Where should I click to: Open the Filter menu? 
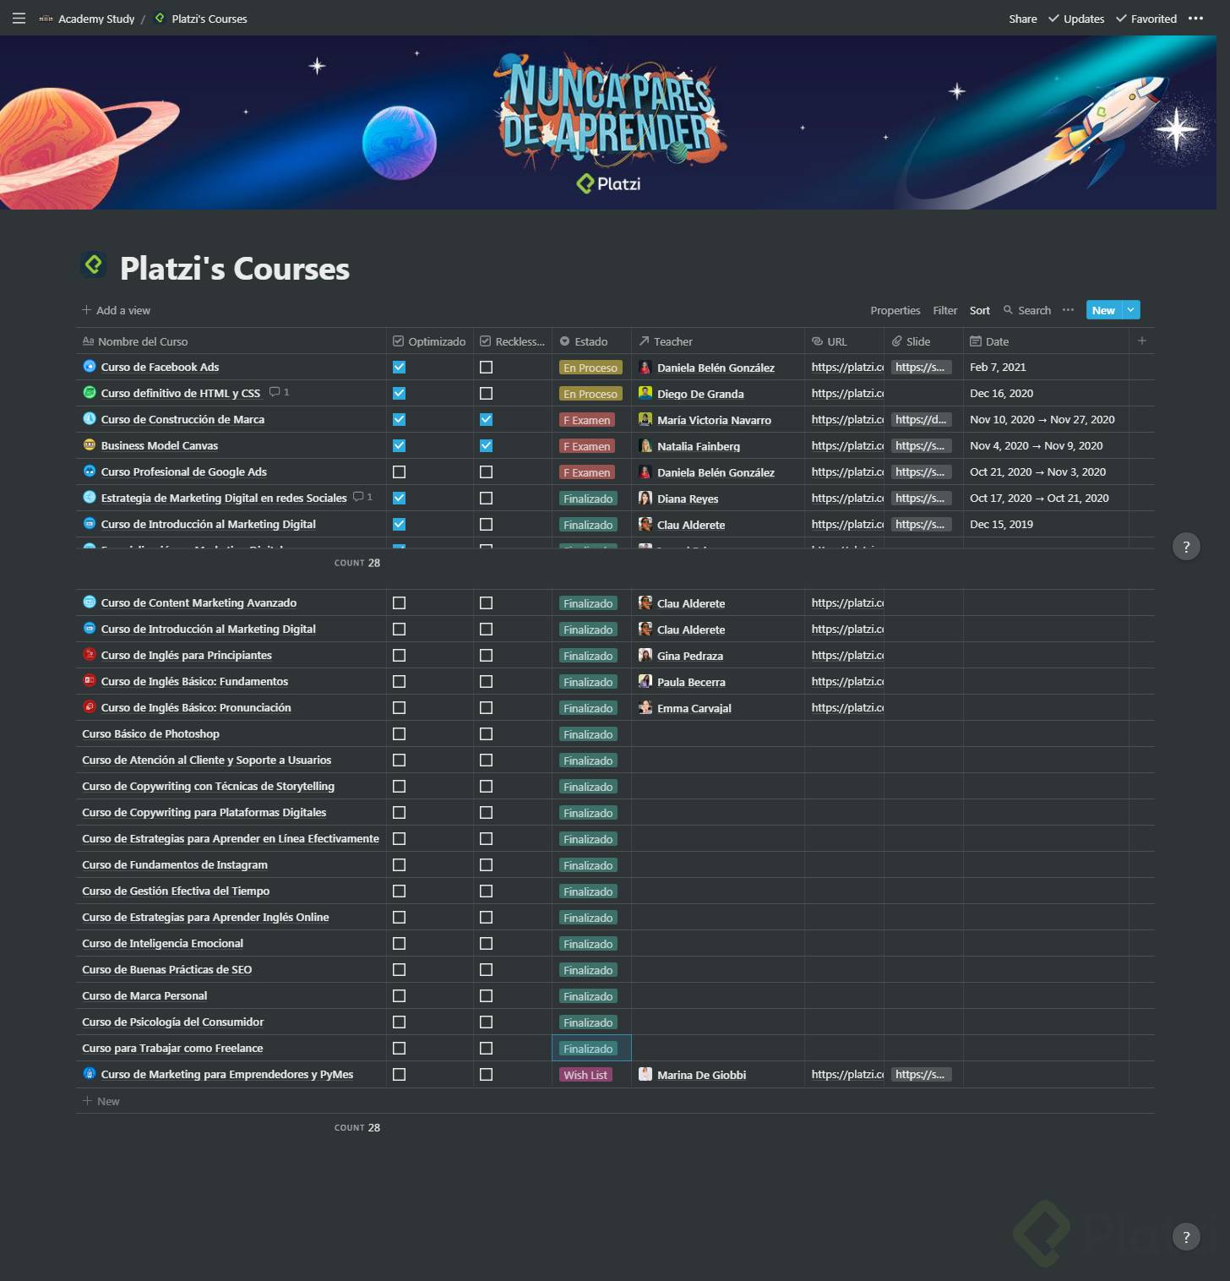944,310
